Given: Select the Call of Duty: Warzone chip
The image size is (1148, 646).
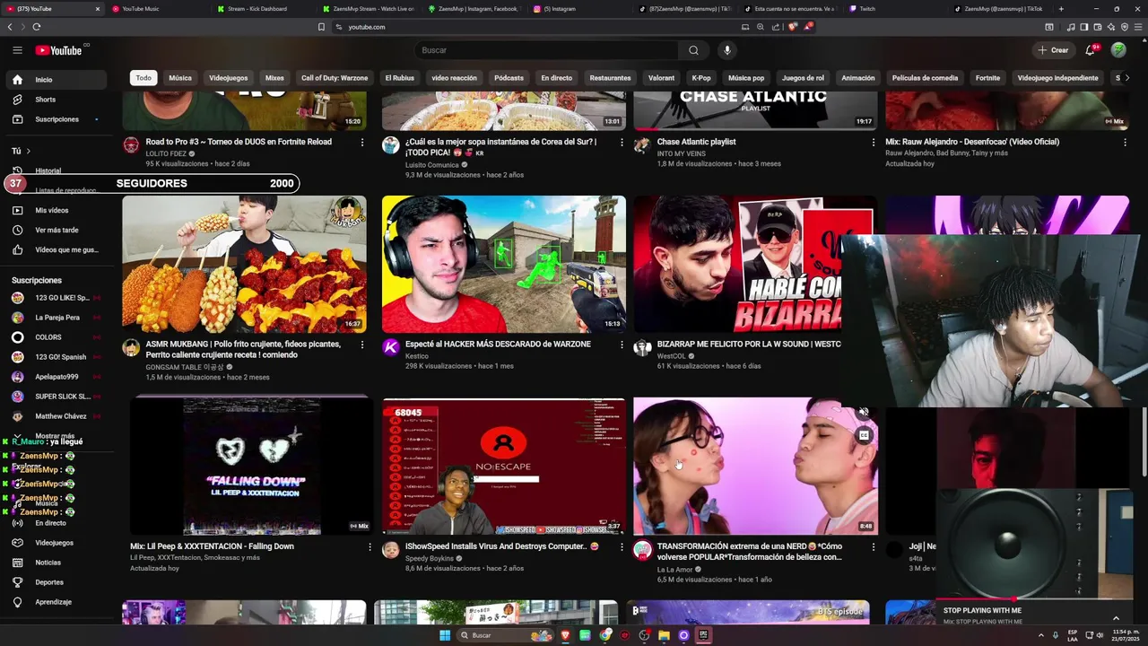Looking at the screenshot, I should tap(335, 78).
